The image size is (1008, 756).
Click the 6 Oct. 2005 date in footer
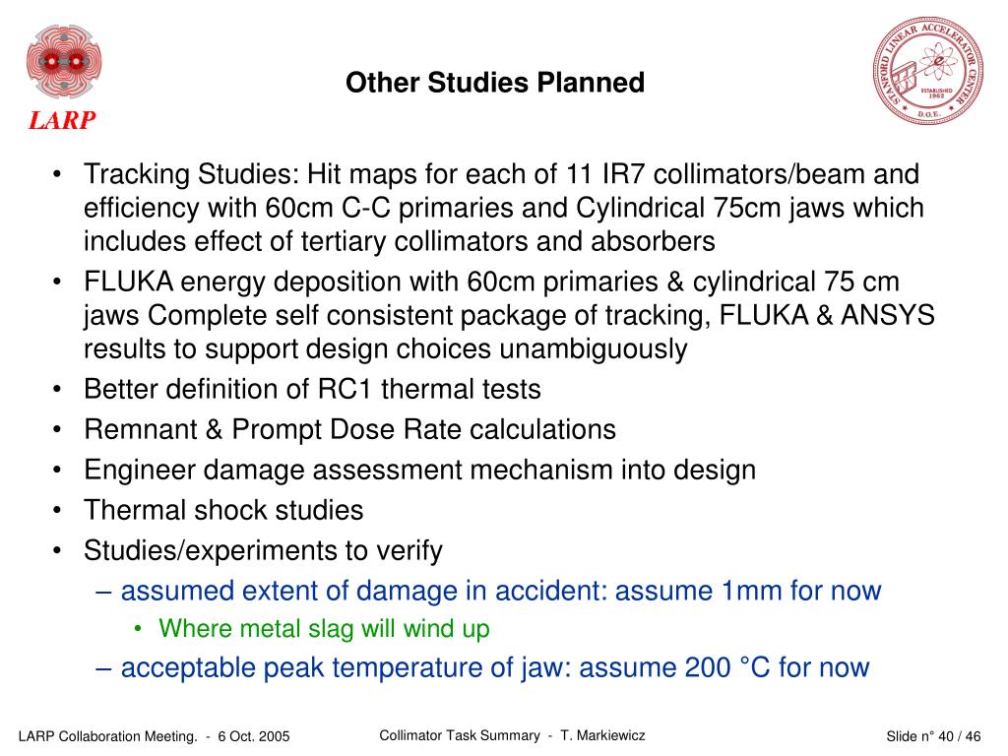tap(254, 736)
